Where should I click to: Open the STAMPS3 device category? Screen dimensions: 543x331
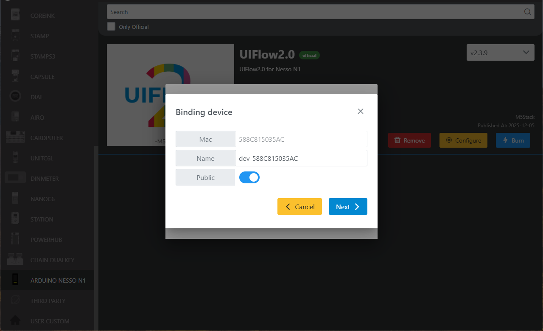(42, 56)
